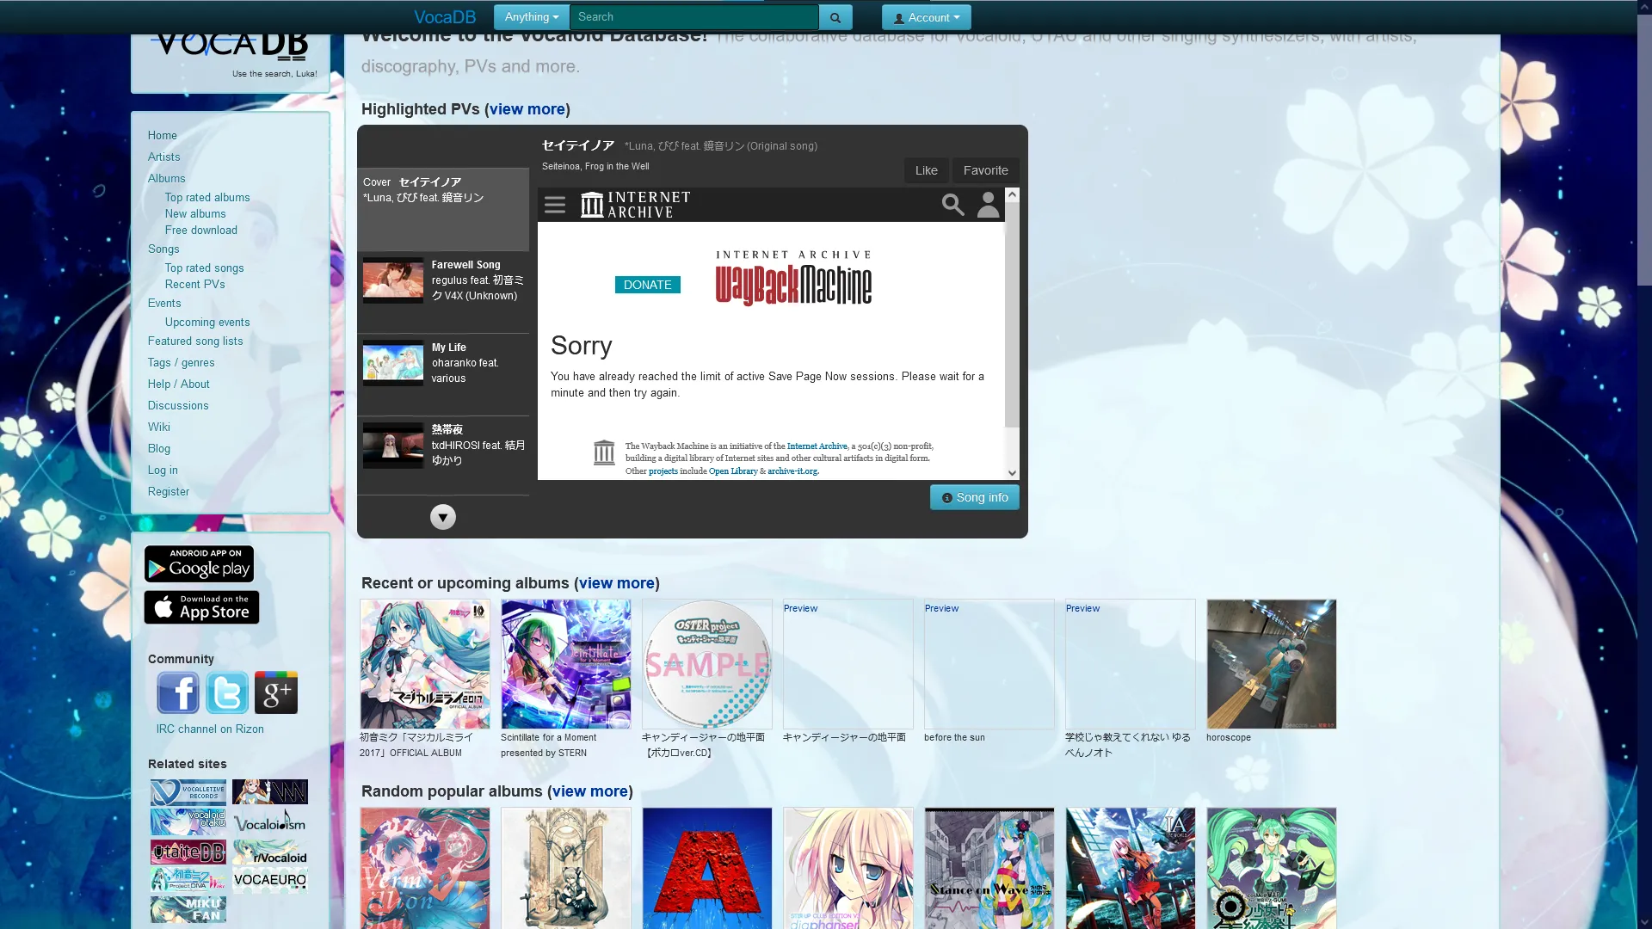Click the Internet Archive user profile icon
The width and height of the screenshot is (1652, 929).
click(988, 205)
